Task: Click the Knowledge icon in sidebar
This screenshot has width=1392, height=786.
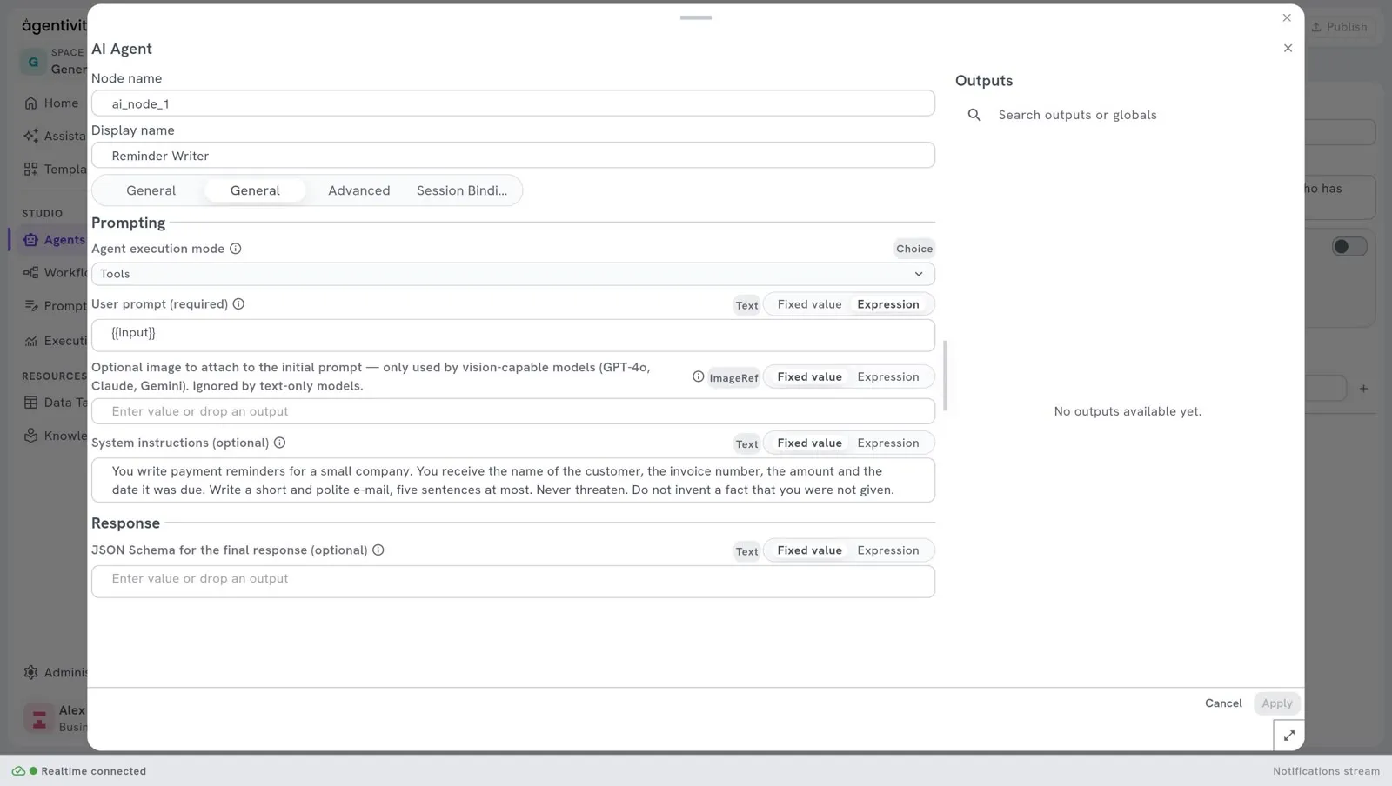Action: pos(31,436)
